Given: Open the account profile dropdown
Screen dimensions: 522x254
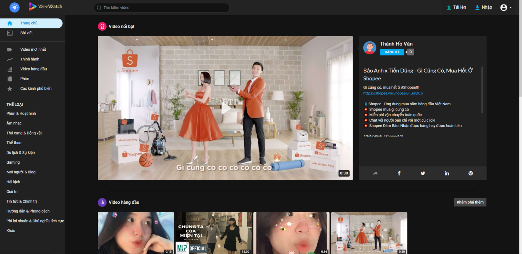Looking at the screenshot, I should tap(506, 7).
